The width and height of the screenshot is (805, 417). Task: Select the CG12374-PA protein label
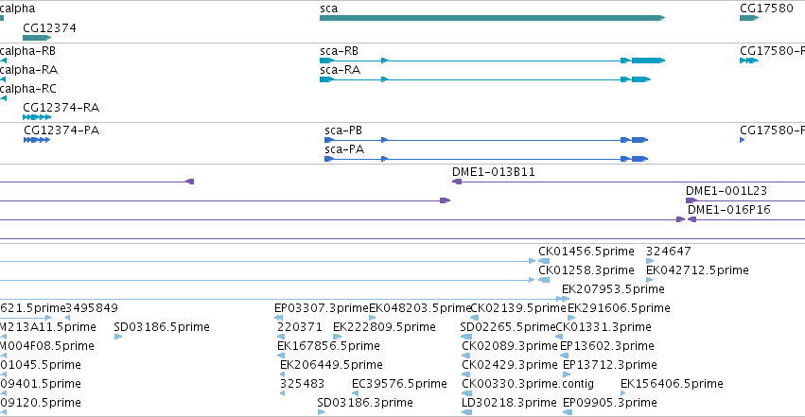click(x=61, y=130)
